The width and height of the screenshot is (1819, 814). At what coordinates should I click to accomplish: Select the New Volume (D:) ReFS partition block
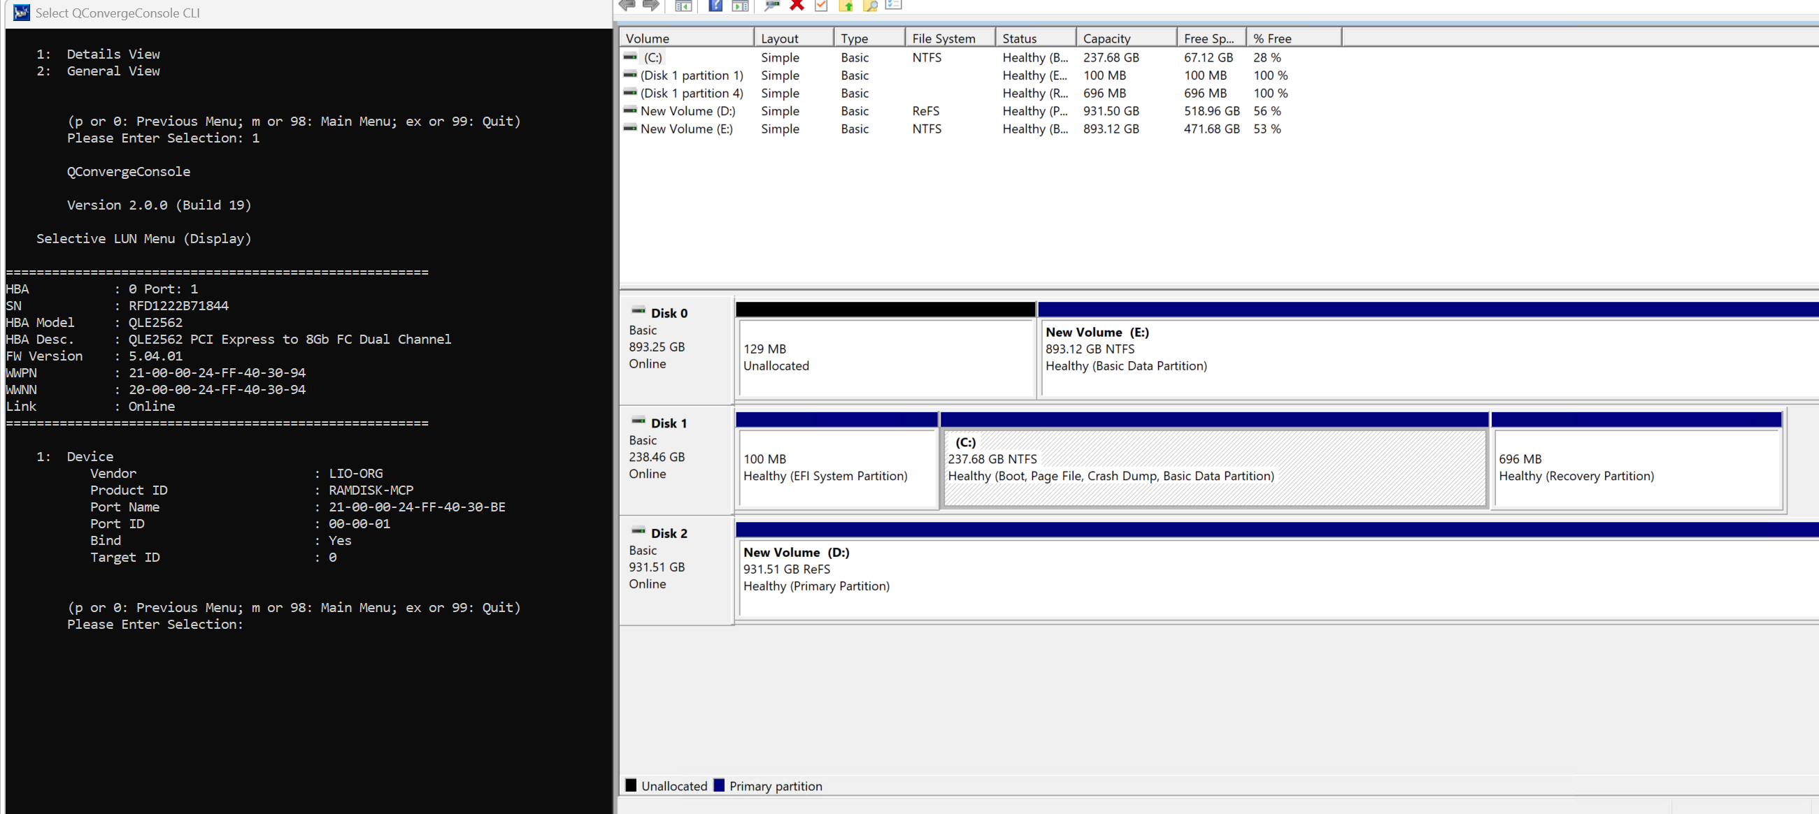1278,571
